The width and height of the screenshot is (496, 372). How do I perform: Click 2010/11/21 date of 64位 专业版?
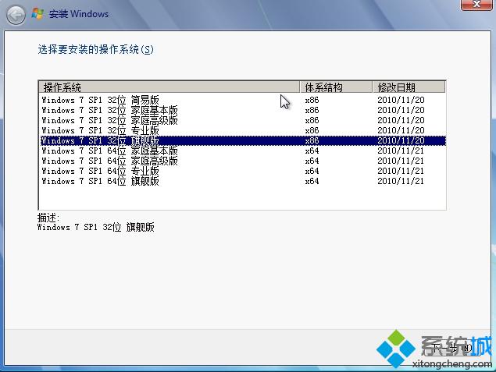401,171
